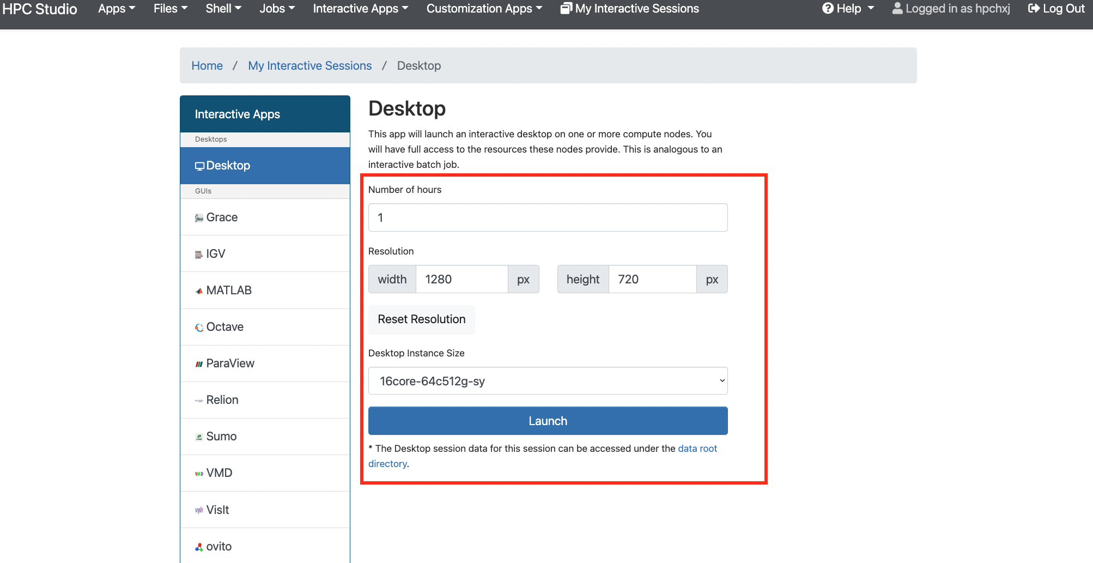
Task: Select Relion in the sidebar
Action: (x=265, y=400)
